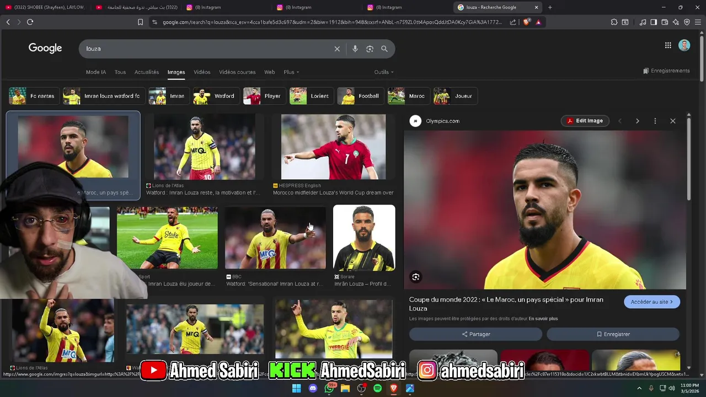Open the Leo AI sparkle icon
This screenshot has width=706, height=397.
coord(676,22)
